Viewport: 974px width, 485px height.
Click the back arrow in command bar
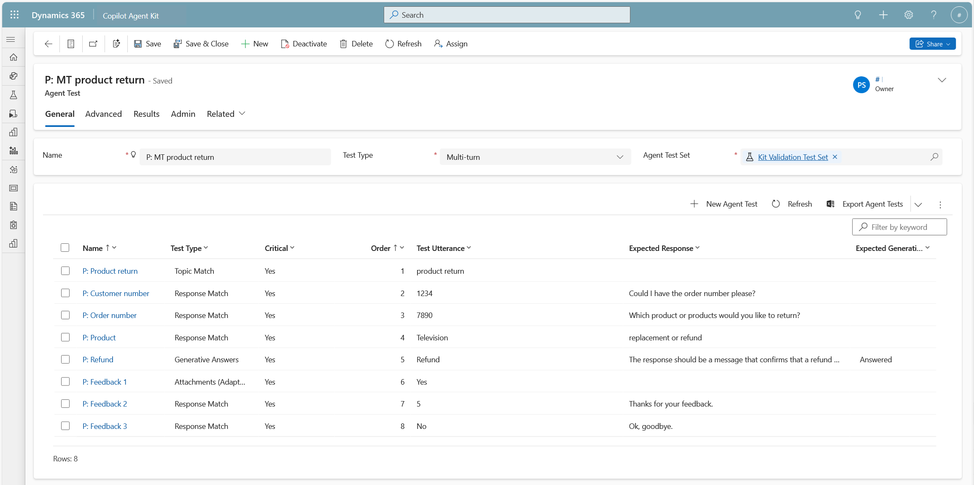[x=48, y=44]
